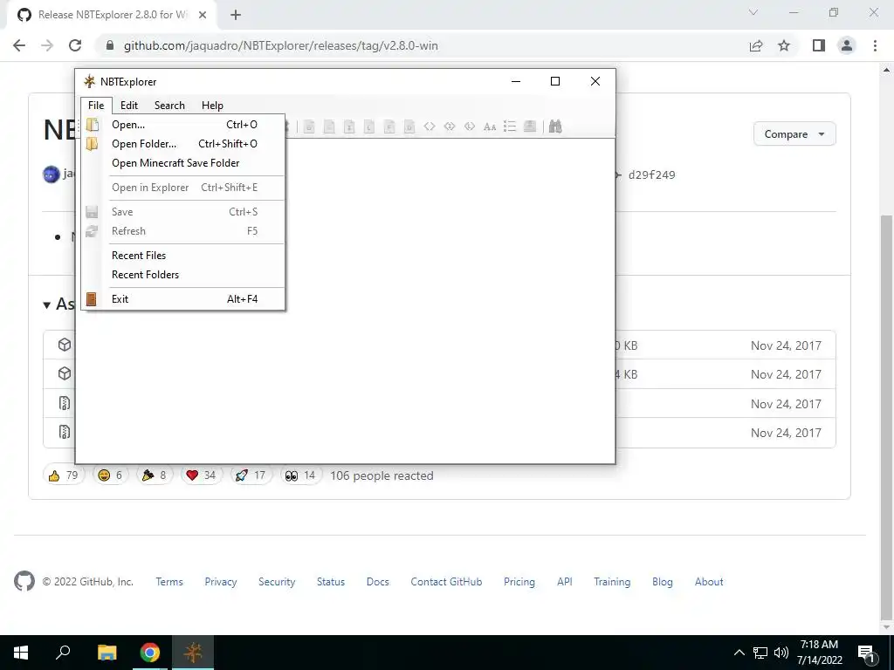Choose Open Folder... from the File menu

coord(183,144)
